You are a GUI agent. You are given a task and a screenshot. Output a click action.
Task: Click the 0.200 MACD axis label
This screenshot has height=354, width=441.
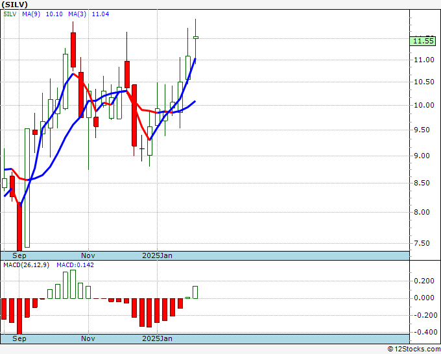(x=424, y=281)
